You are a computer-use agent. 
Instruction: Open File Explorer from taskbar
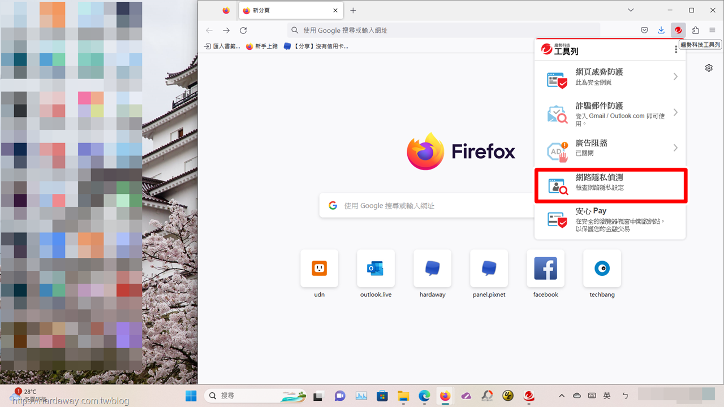coord(403,396)
